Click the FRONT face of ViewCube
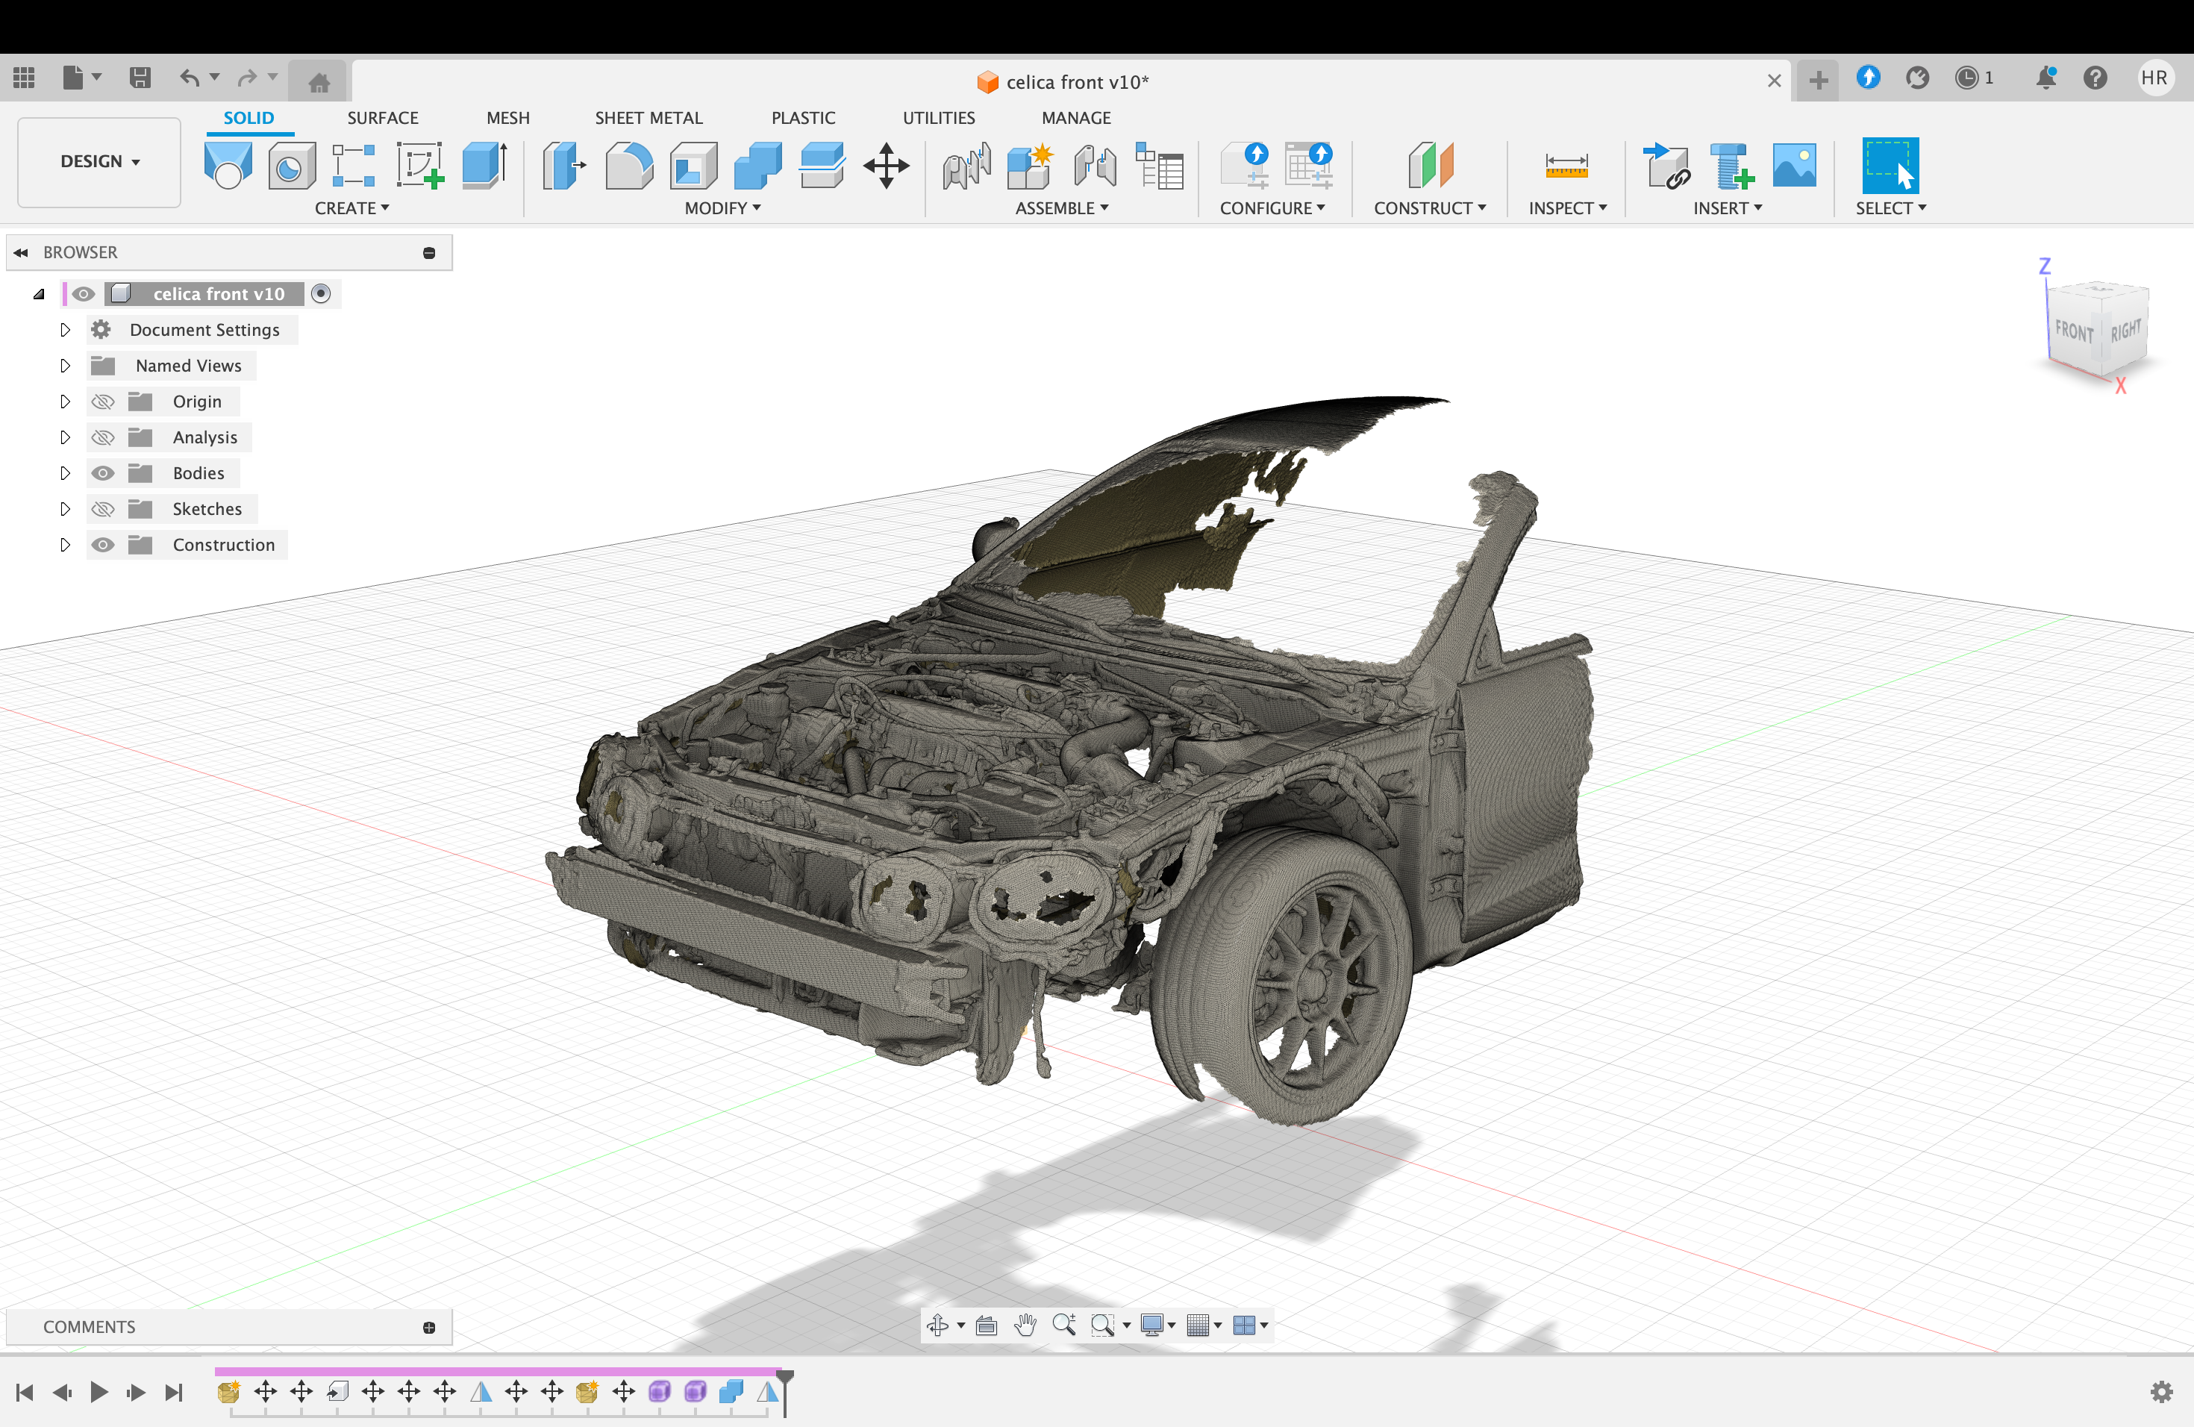Image resolution: width=2194 pixels, height=1427 pixels. (x=2073, y=332)
